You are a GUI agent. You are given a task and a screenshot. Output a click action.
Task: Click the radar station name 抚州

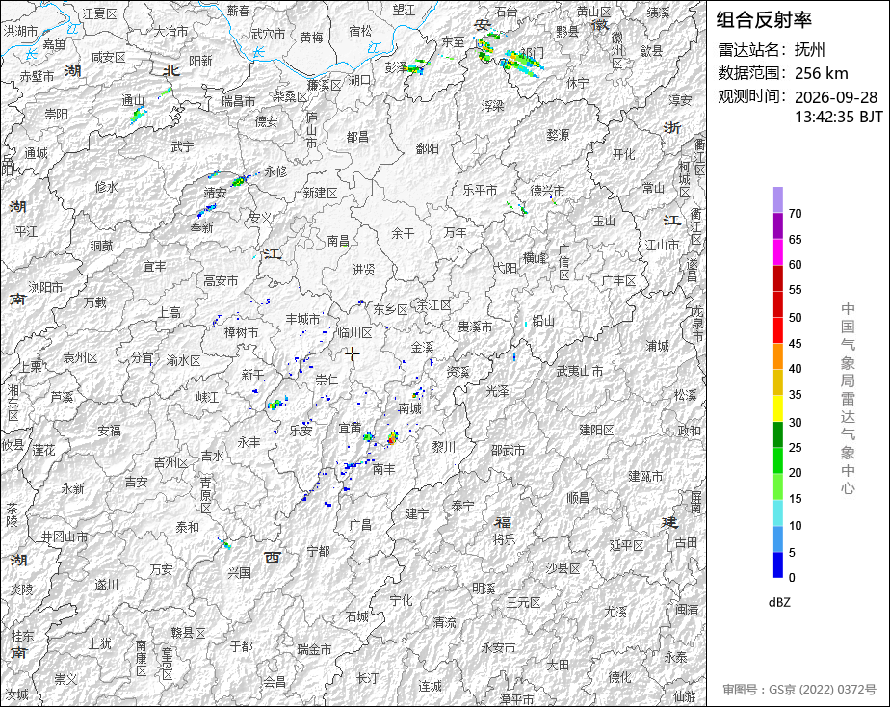[x=809, y=50]
